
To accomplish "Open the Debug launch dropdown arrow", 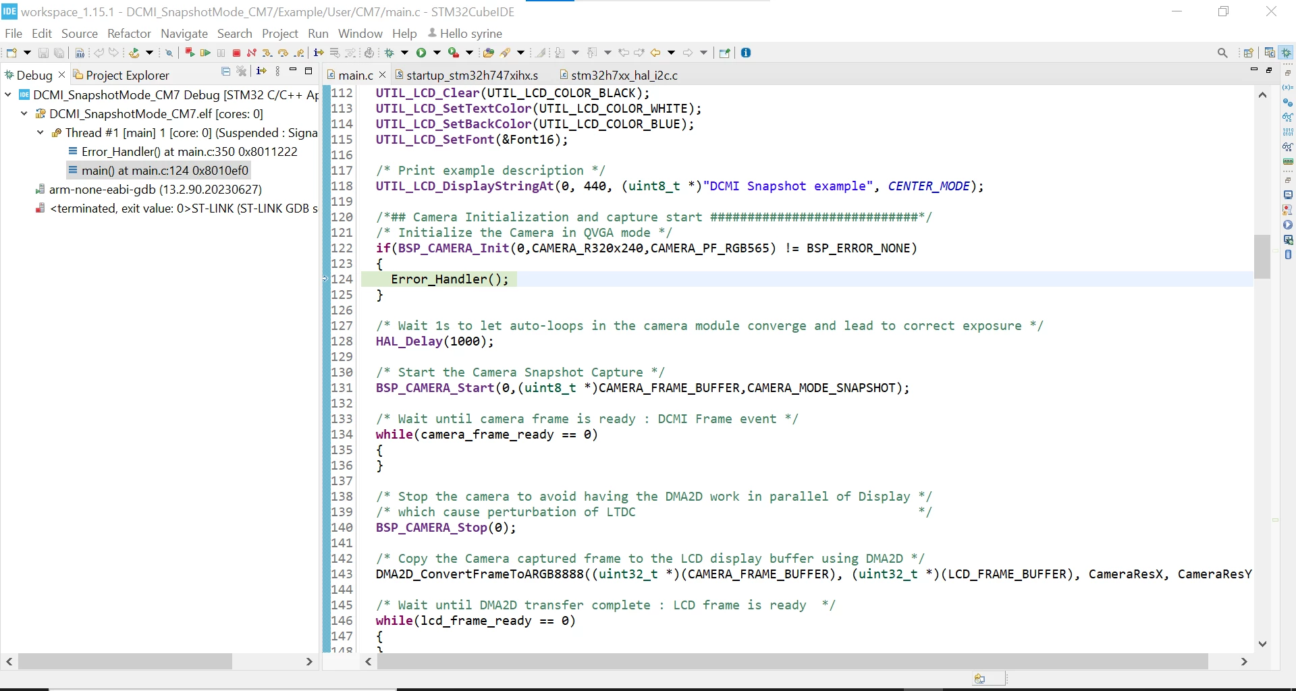I will tap(404, 53).
